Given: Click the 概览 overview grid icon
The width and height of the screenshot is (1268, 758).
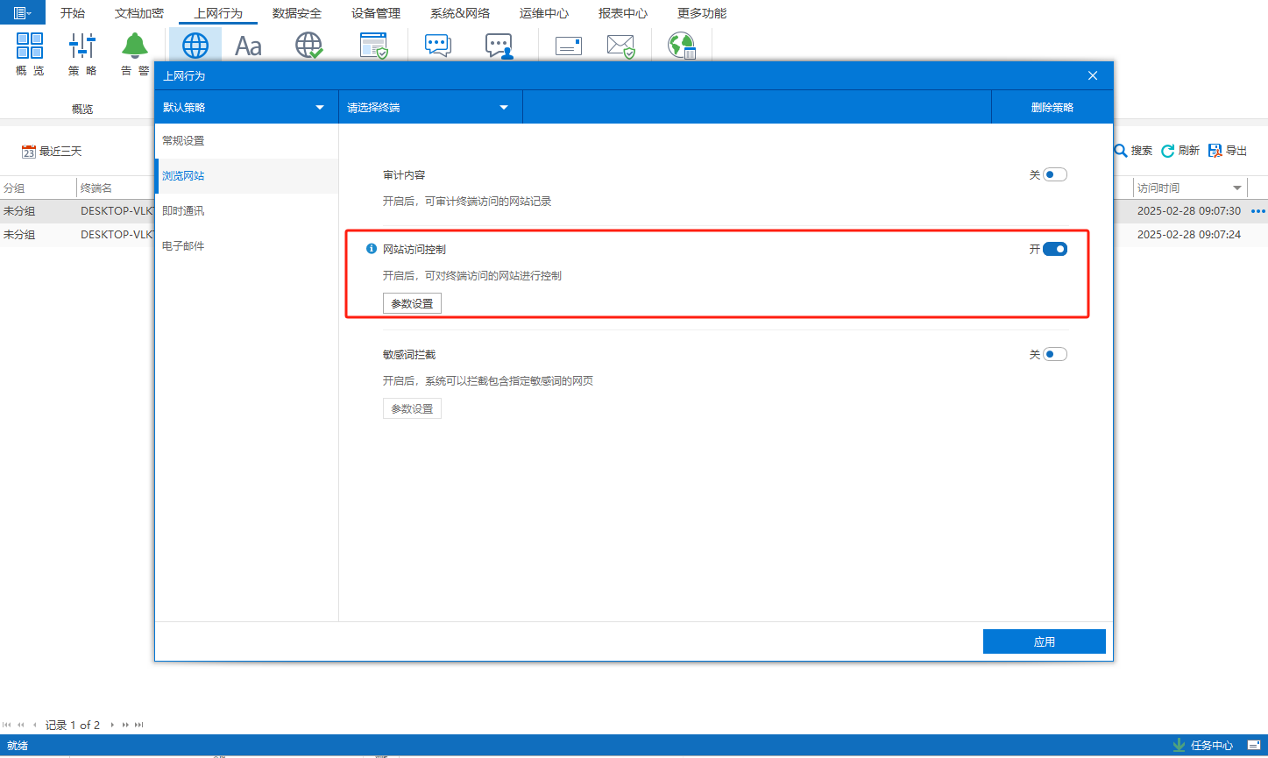Looking at the screenshot, I should (30, 46).
